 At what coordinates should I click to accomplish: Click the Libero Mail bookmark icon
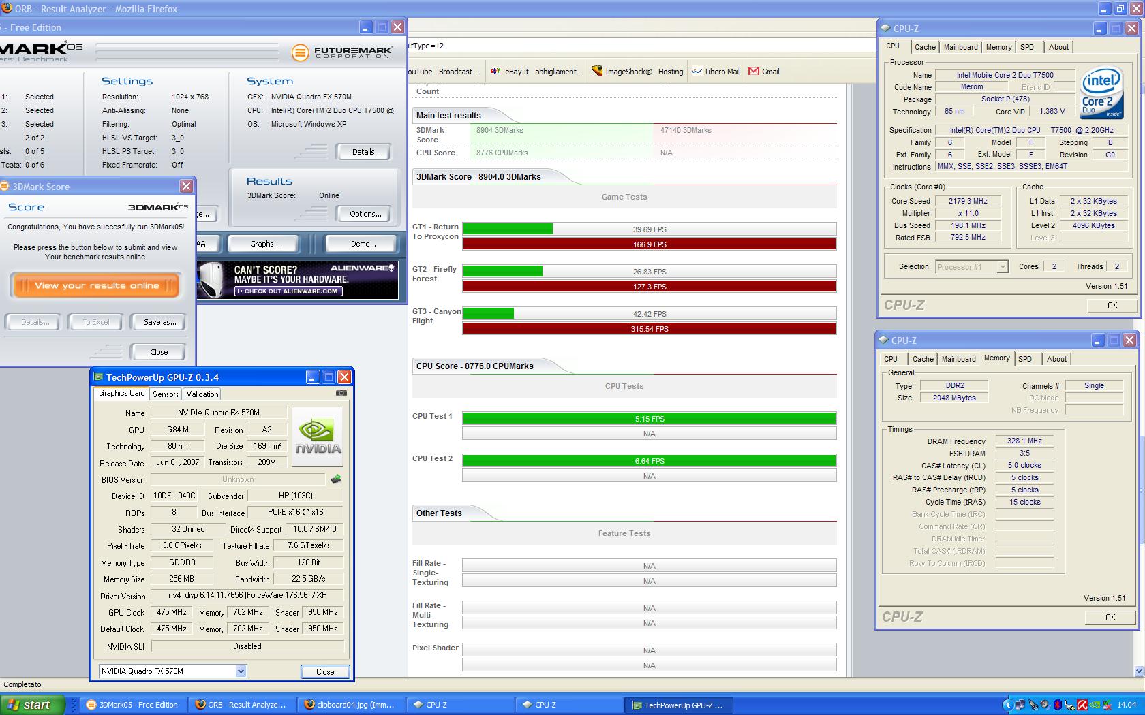pos(697,71)
